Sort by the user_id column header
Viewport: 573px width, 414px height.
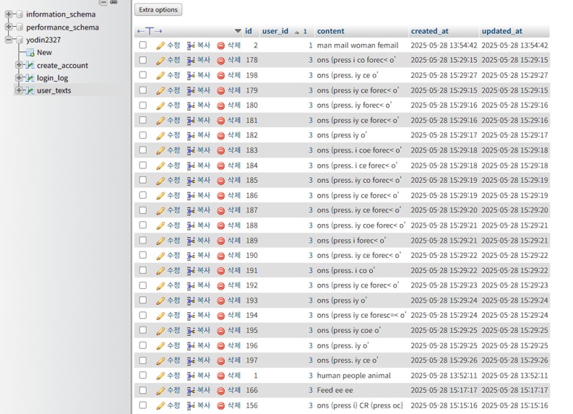275,31
